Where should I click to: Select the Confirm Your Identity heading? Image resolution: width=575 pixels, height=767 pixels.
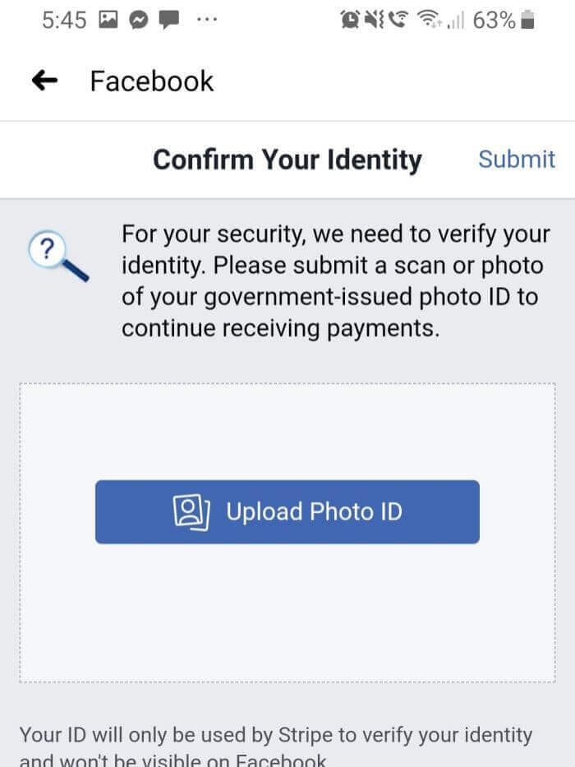[x=287, y=159]
